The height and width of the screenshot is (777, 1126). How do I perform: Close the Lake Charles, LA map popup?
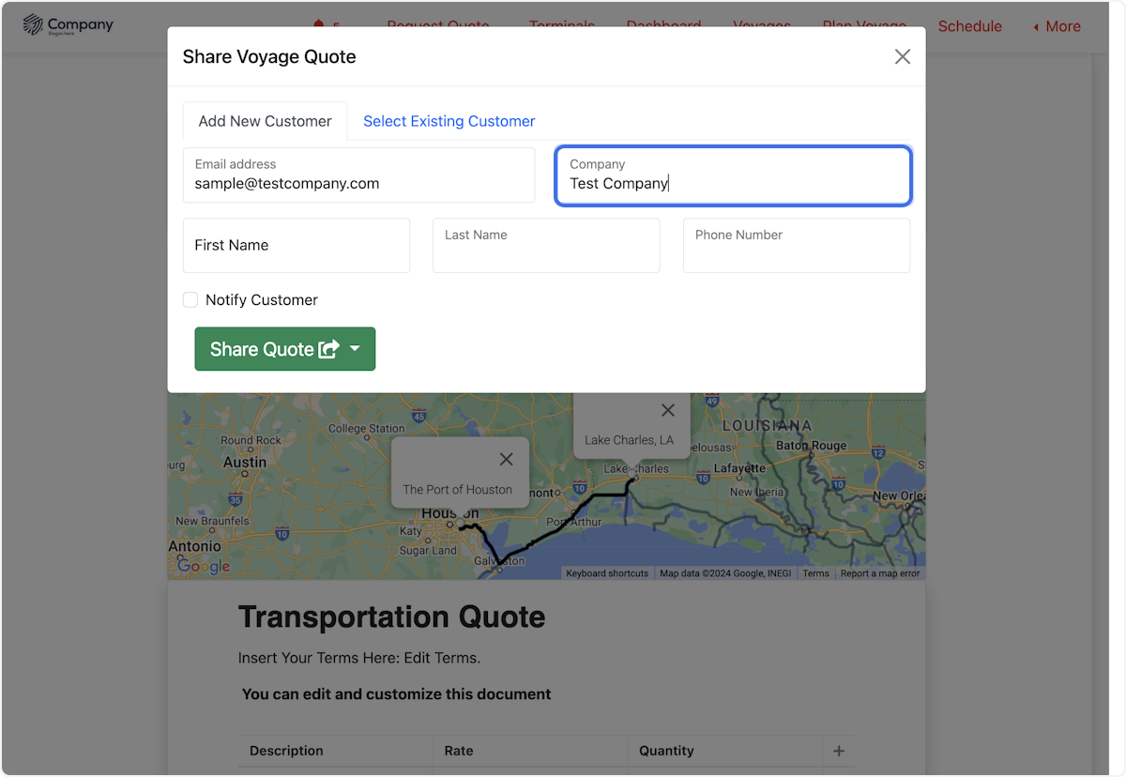coord(668,410)
